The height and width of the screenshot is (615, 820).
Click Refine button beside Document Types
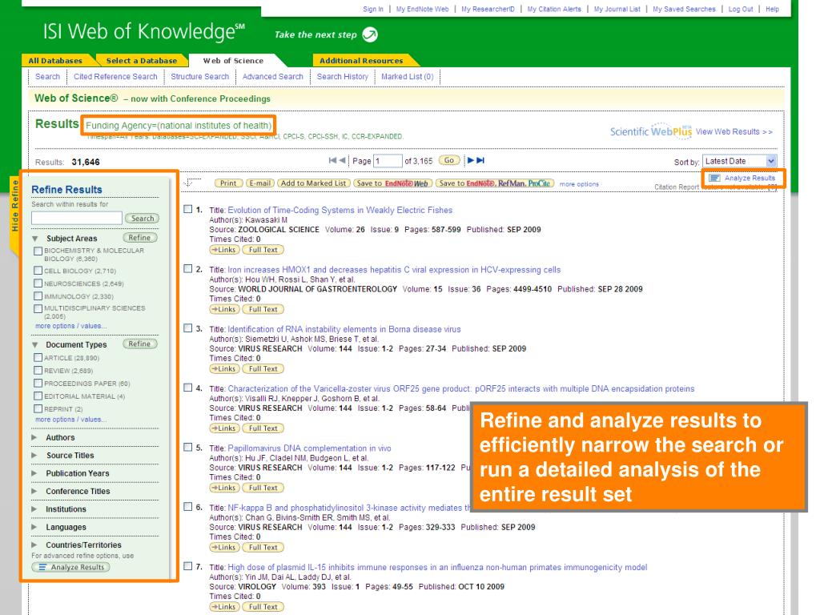[139, 344]
